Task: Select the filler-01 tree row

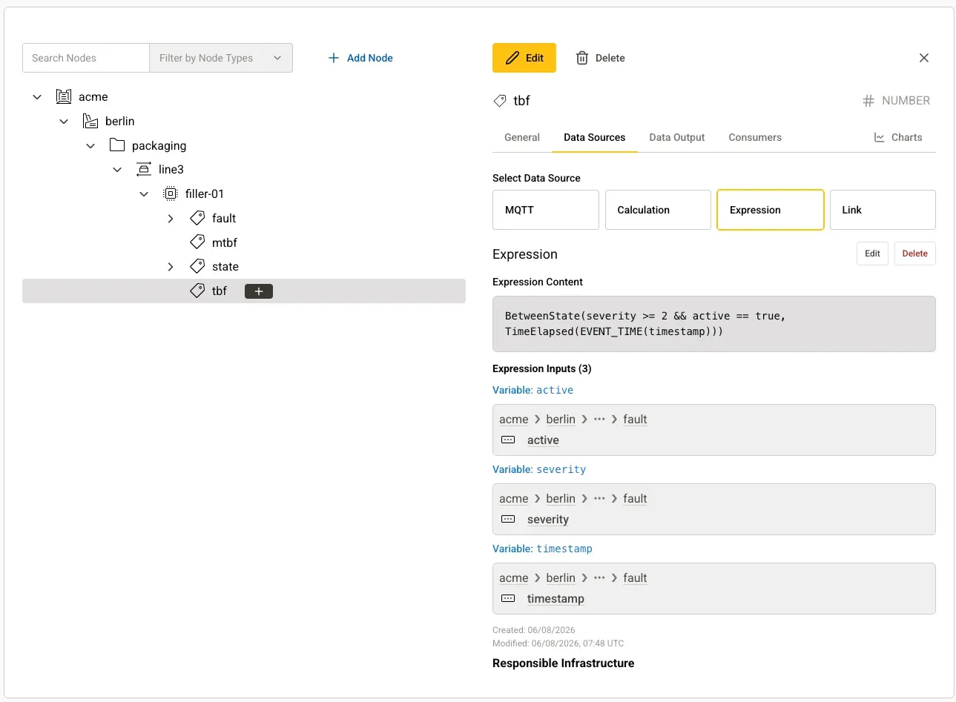Action: (x=244, y=193)
